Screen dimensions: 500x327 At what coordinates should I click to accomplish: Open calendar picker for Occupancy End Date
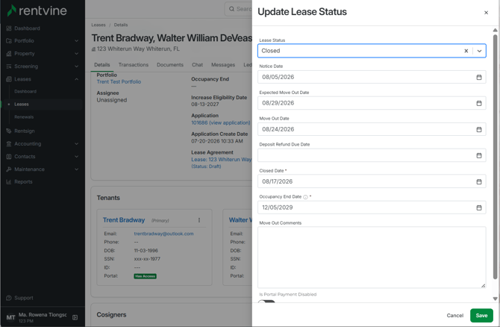(x=478, y=208)
